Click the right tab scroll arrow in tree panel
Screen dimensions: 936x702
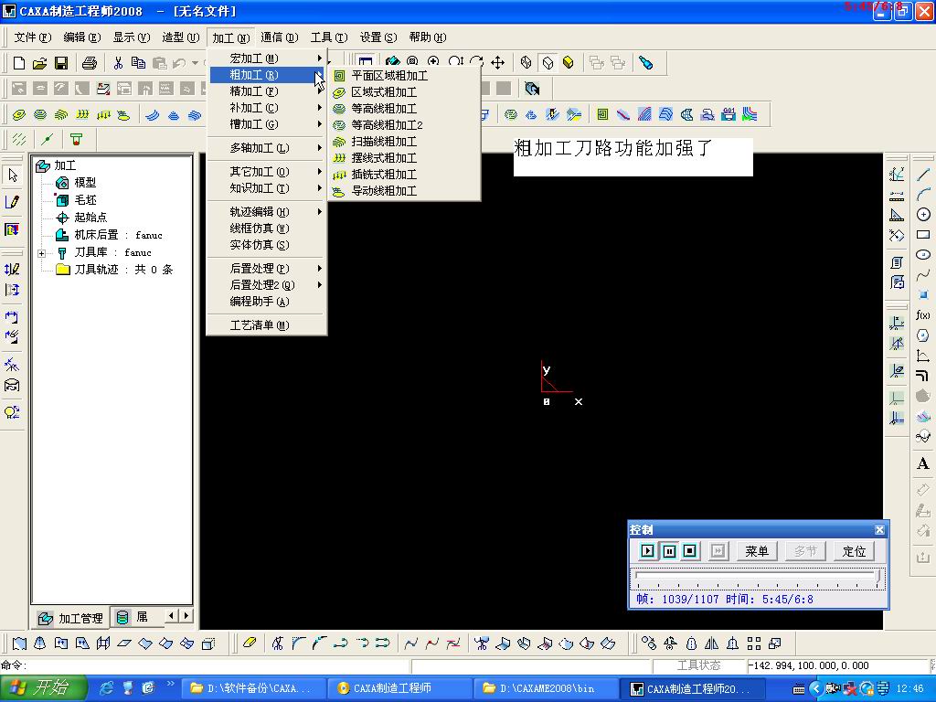pos(186,615)
